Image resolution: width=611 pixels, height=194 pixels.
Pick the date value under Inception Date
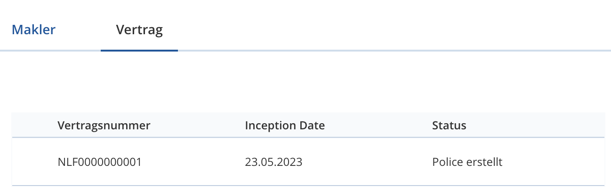(273, 162)
